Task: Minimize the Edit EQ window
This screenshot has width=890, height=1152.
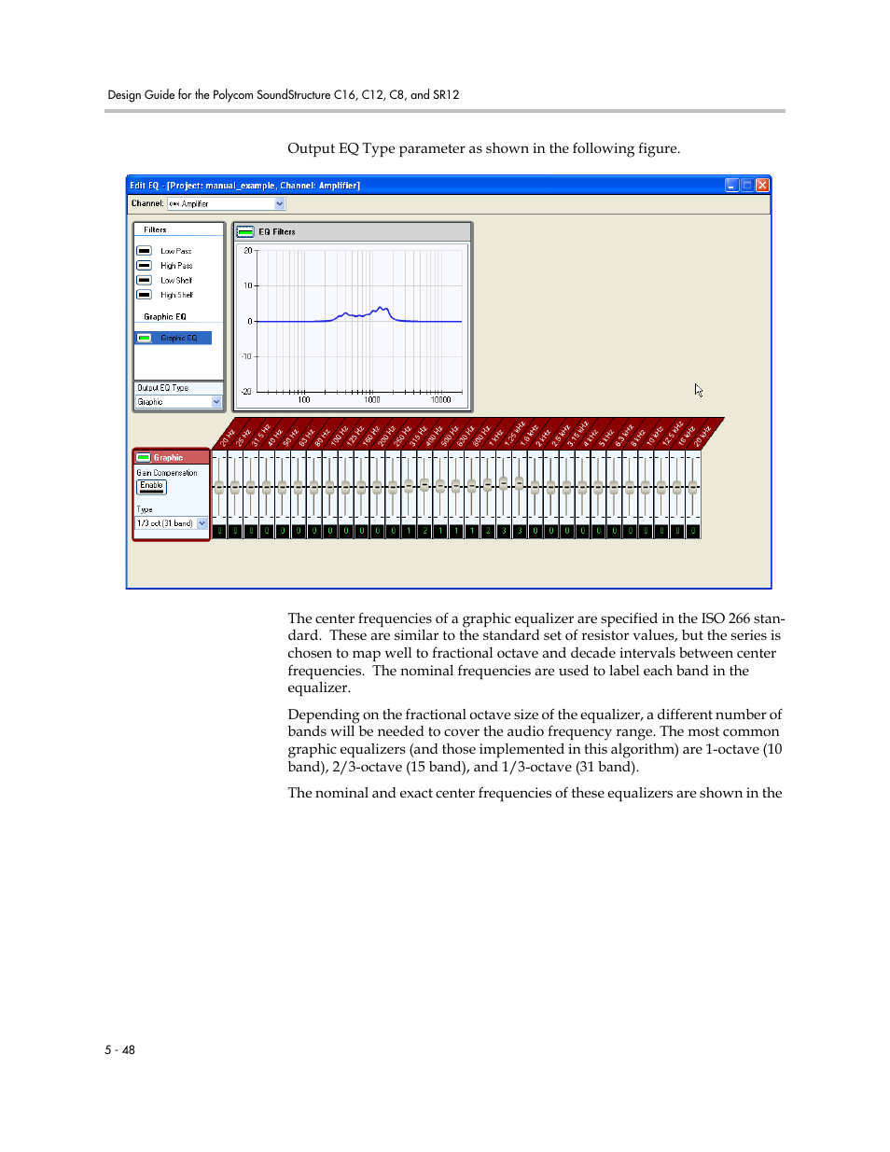Action: coord(732,185)
